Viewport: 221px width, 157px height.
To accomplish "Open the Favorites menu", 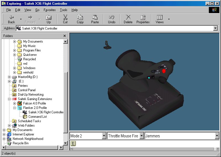I will (49, 10).
